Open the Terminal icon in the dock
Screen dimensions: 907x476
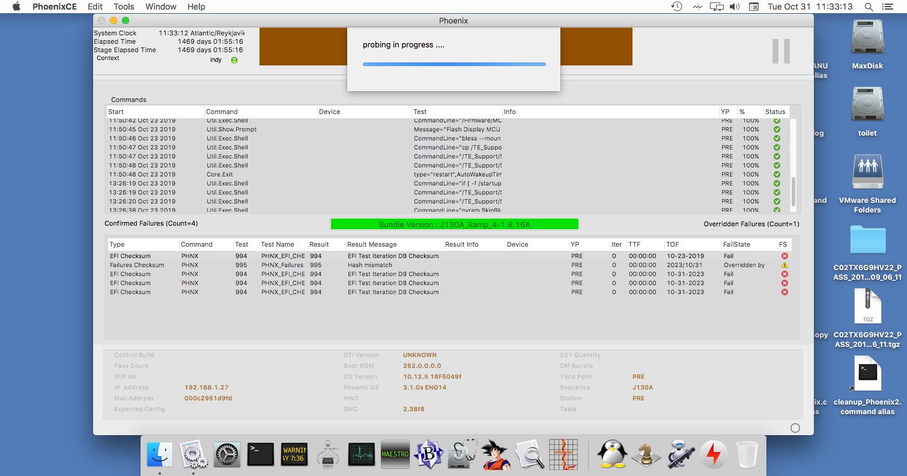(x=261, y=454)
